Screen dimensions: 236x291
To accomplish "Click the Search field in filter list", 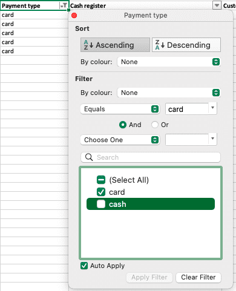I will 151,157.
